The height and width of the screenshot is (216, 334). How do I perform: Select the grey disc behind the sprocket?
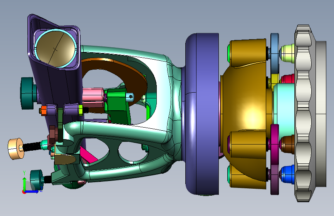tap(321, 114)
